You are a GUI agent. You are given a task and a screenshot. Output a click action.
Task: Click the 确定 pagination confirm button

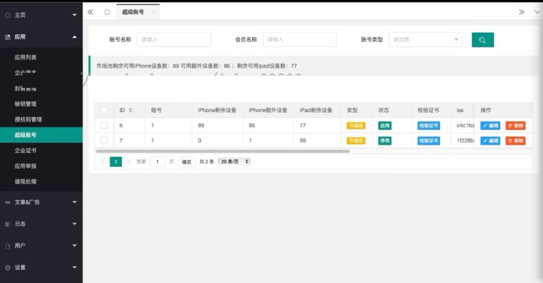(186, 162)
